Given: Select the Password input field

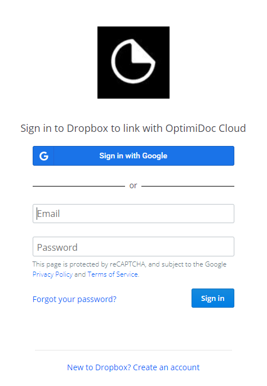Looking at the screenshot, I should pos(133,247).
